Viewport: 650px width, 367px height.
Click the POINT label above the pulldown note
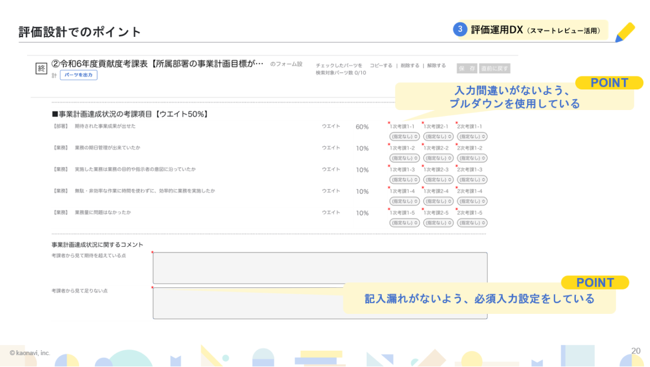(x=609, y=83)
